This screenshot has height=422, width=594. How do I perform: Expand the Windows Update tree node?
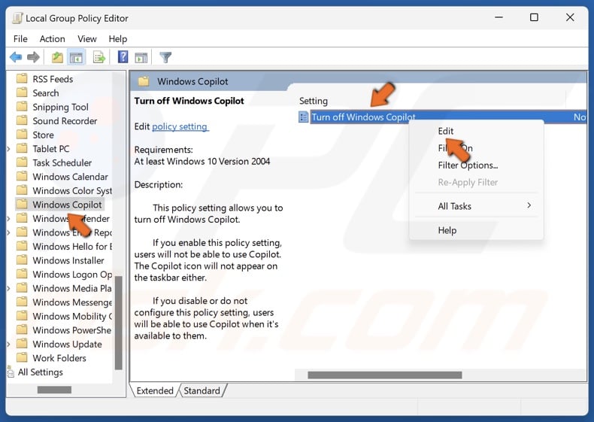pos(8,344)
